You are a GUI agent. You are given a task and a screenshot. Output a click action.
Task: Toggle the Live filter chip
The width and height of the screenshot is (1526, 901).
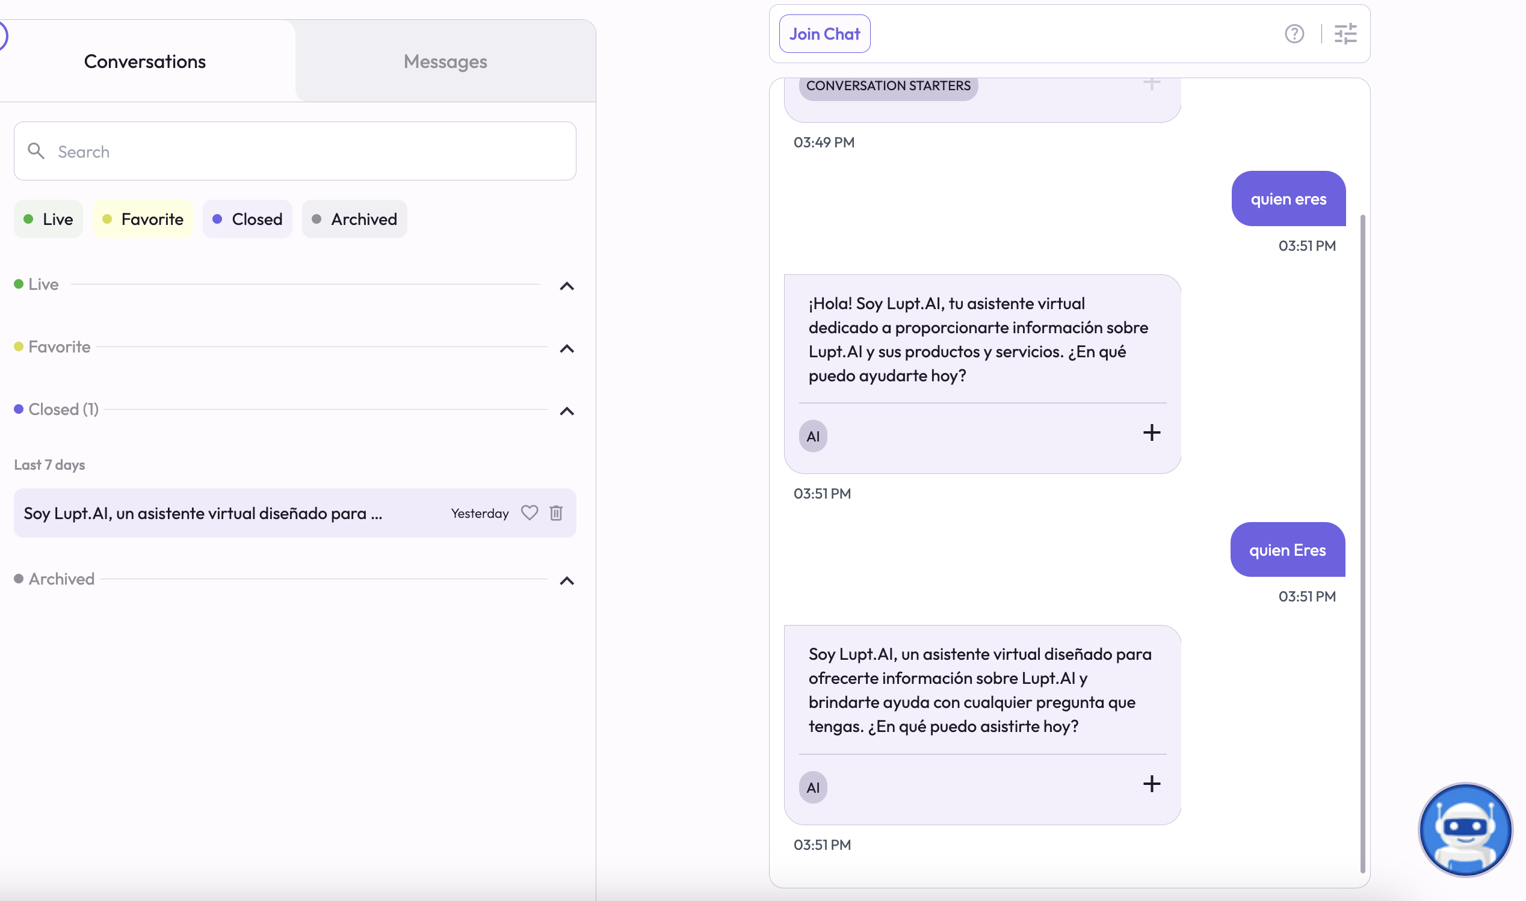point(49,219)
